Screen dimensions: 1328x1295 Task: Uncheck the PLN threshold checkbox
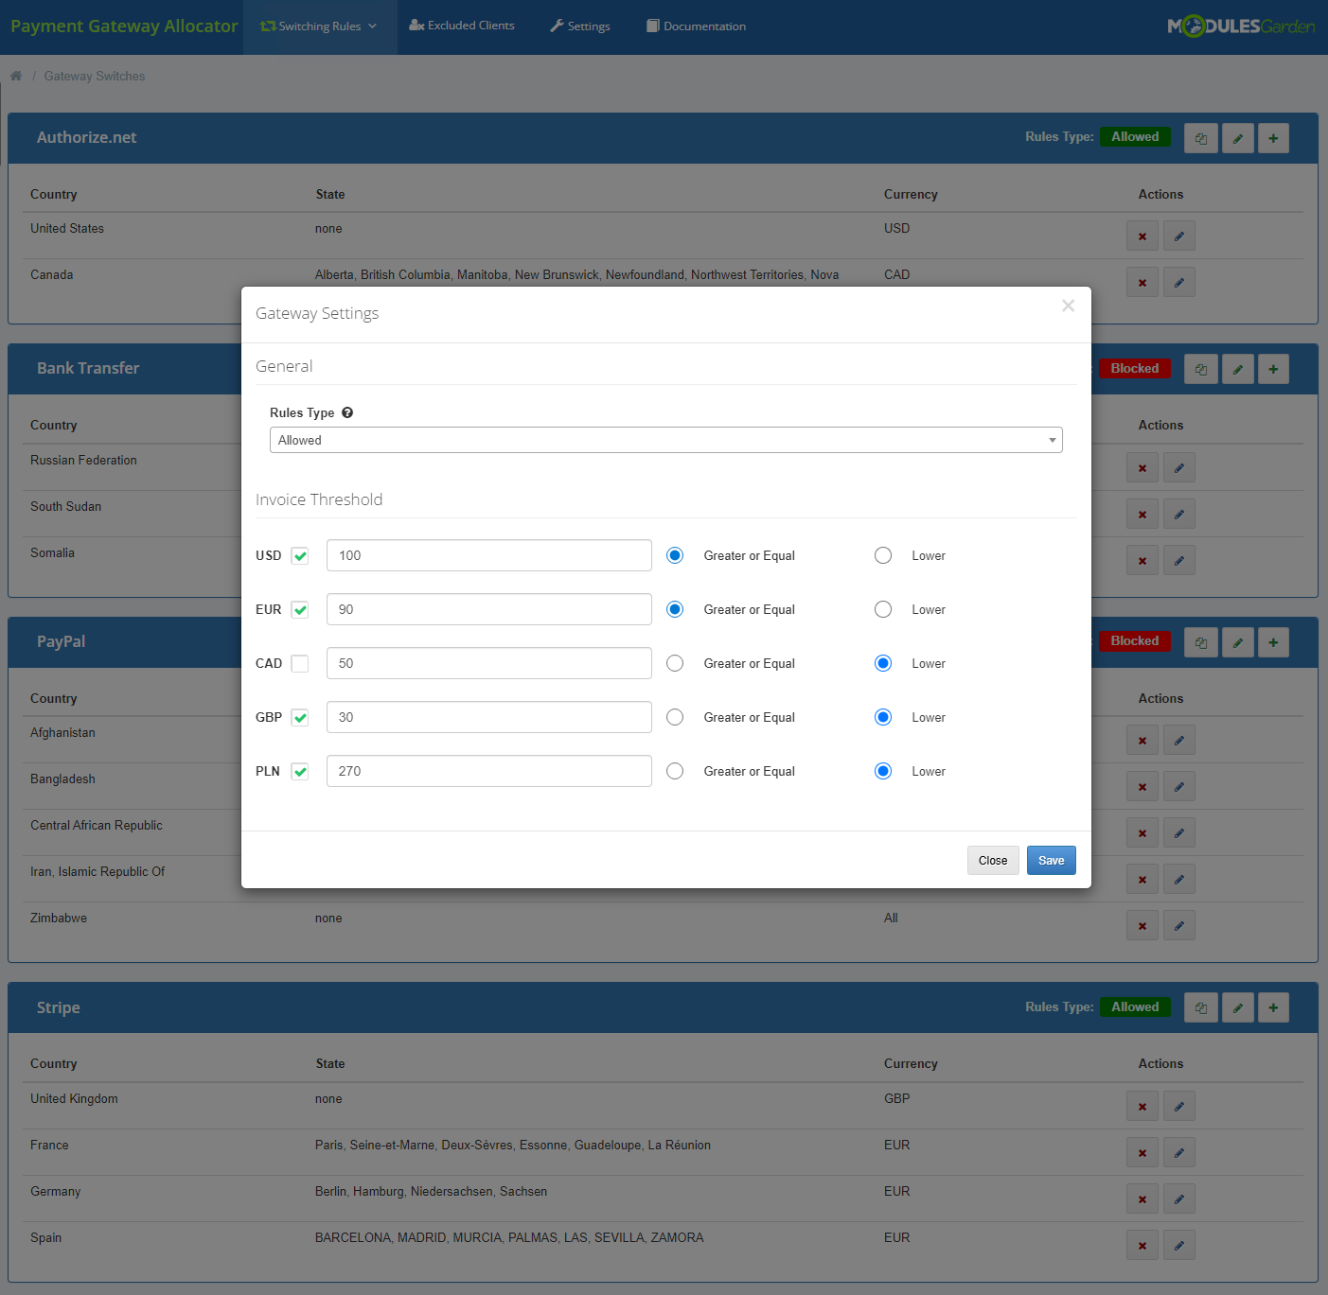(x=300, y=772)
